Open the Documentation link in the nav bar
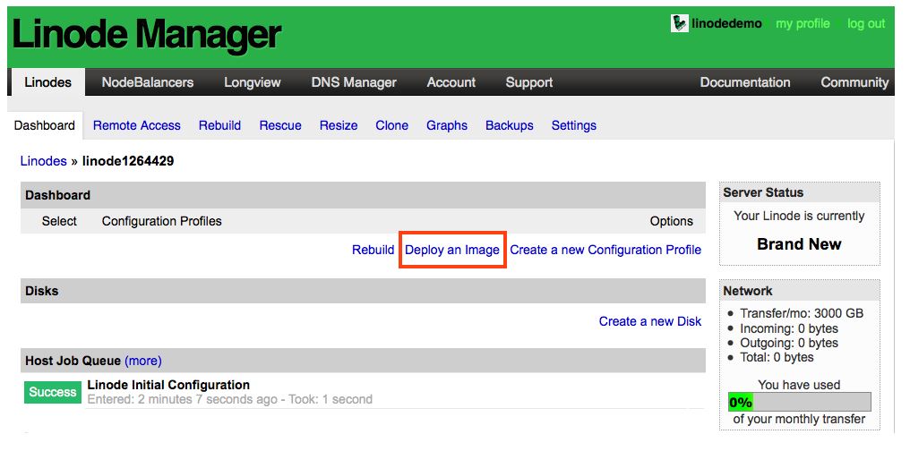The height and width of the screenshot is (451, 910). (745, 82)
